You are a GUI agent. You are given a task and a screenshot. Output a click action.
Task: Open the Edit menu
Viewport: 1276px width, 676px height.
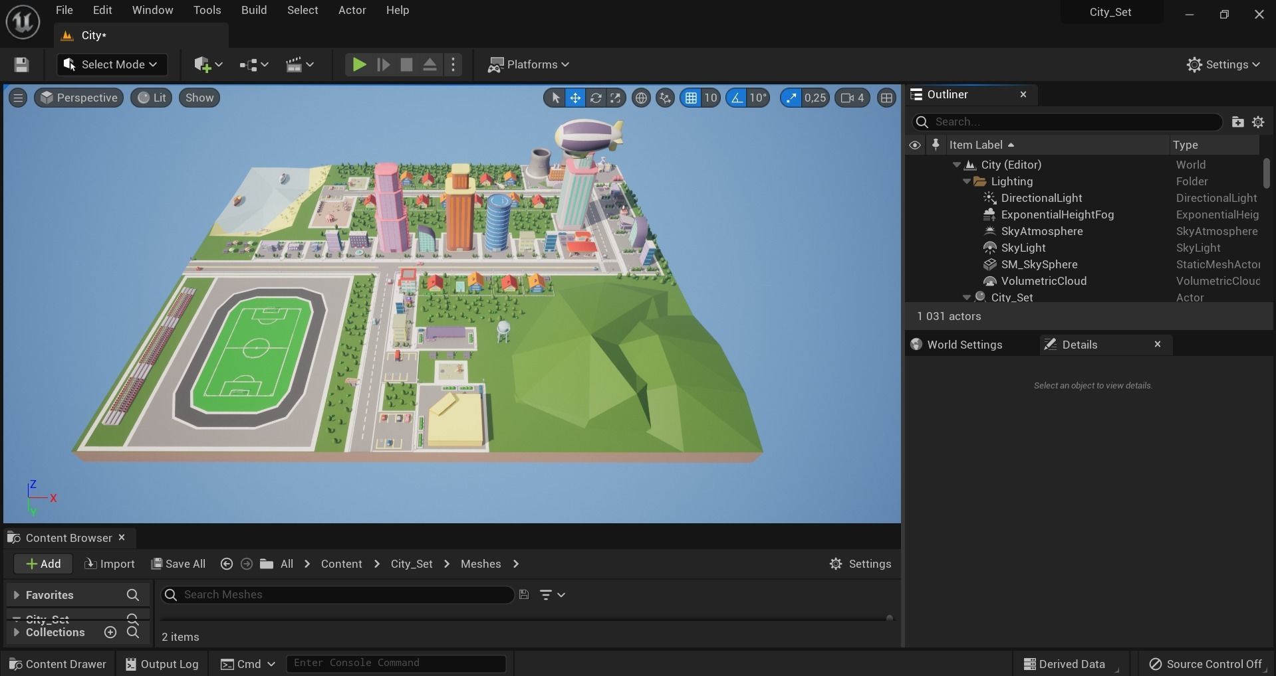(x=102, y=10)
